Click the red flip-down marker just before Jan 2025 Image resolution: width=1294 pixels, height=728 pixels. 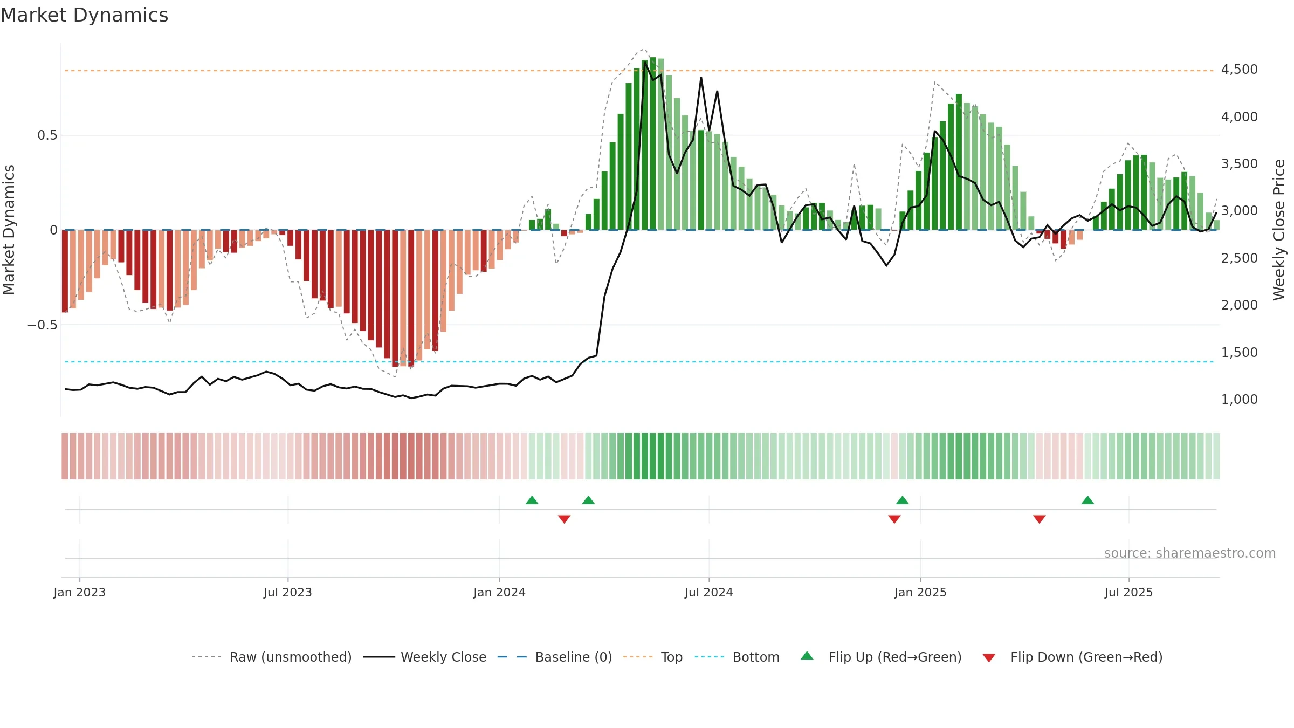pyautogui.click(x=894, y=519)
